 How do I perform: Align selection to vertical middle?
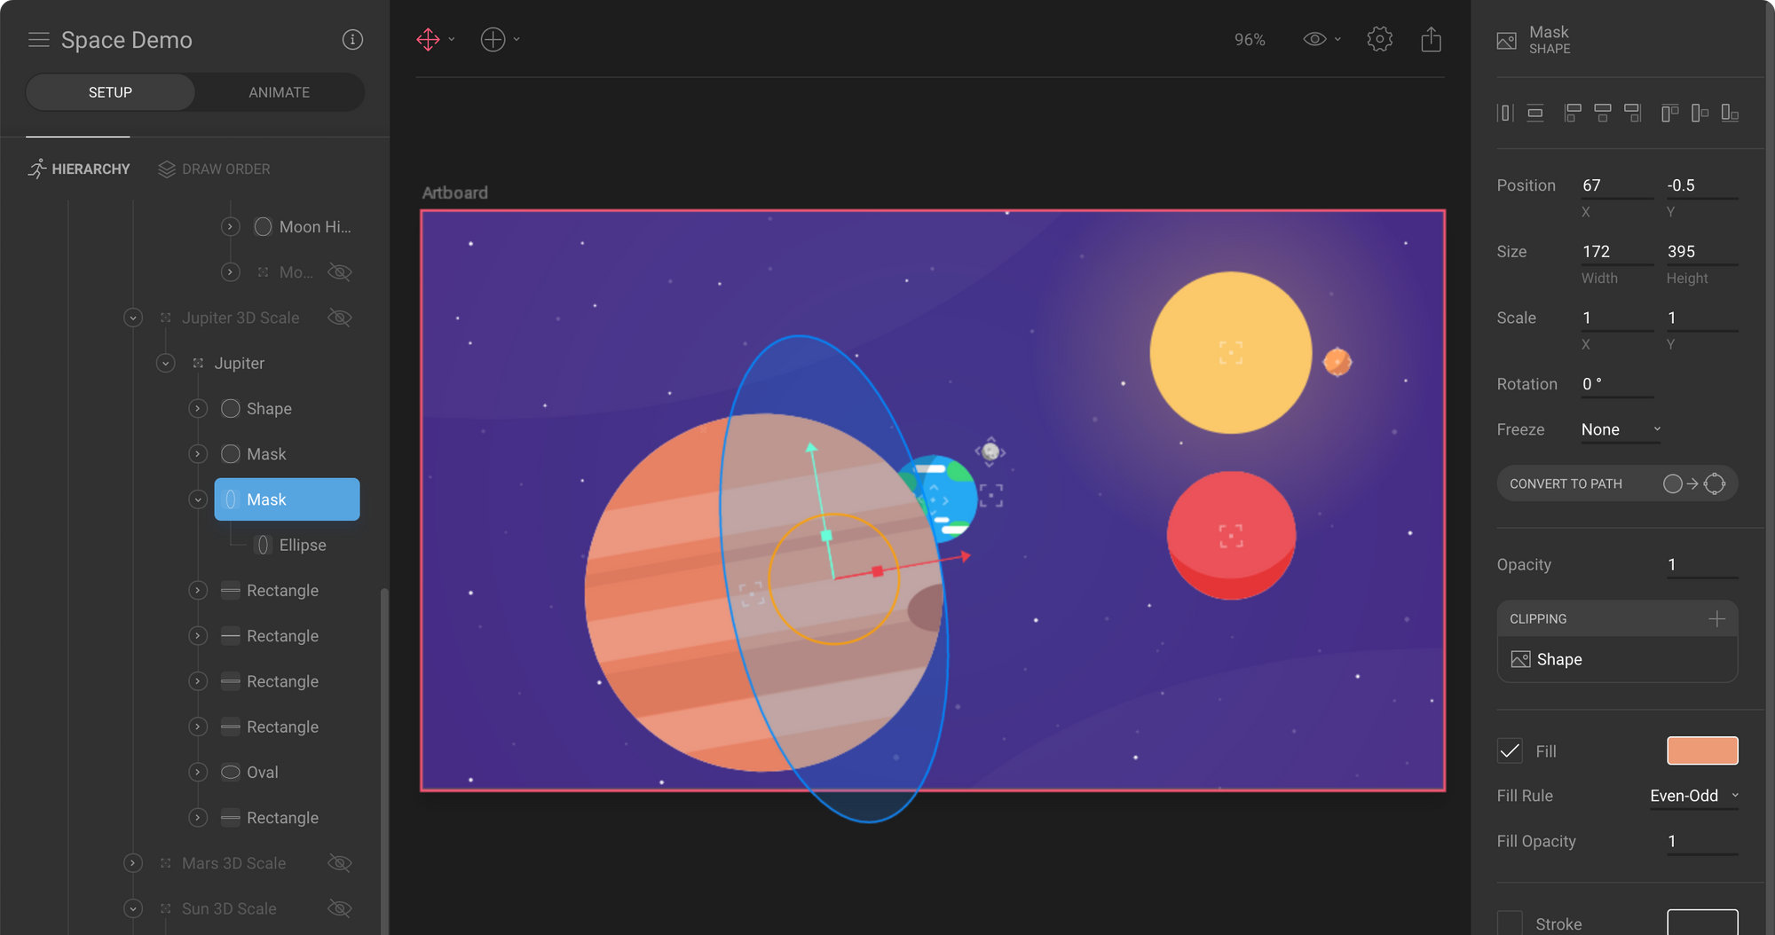[1700, 113]
